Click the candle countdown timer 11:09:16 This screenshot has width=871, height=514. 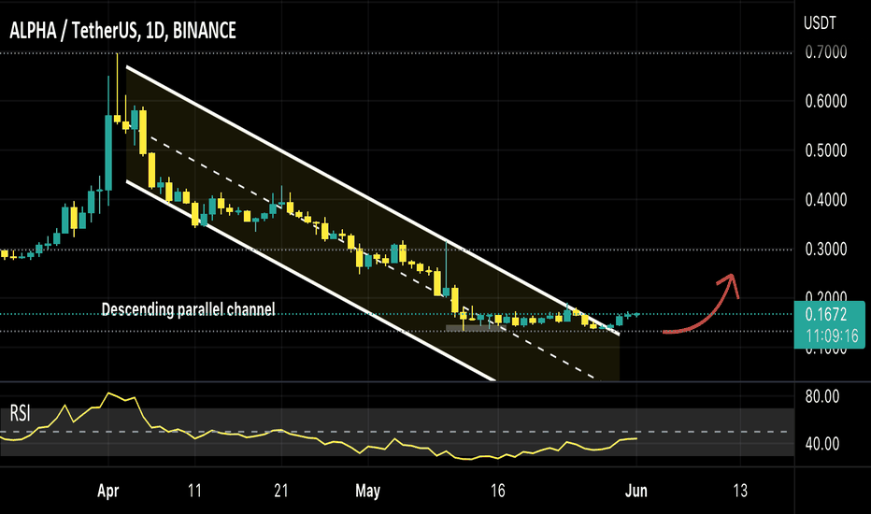click(x=832, y=336)
